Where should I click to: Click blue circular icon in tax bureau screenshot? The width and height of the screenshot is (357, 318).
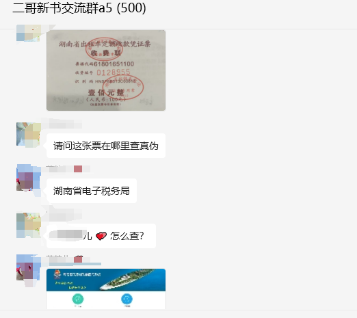127,299
